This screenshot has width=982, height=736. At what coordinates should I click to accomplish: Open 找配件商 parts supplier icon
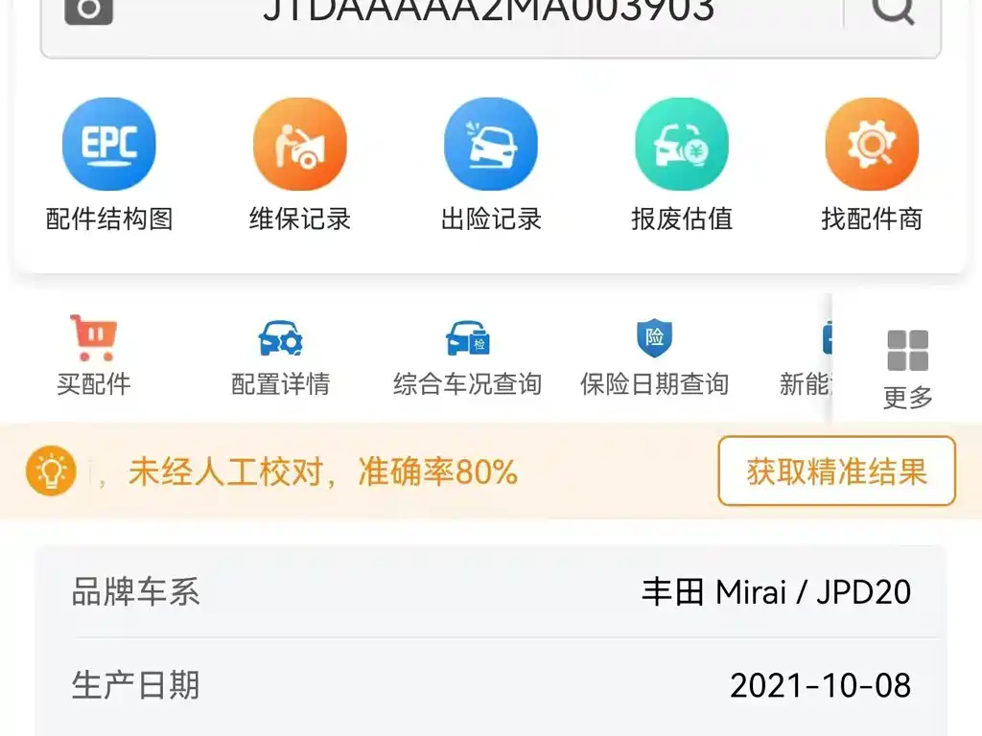pyautogui.click(x=872, y=144)
